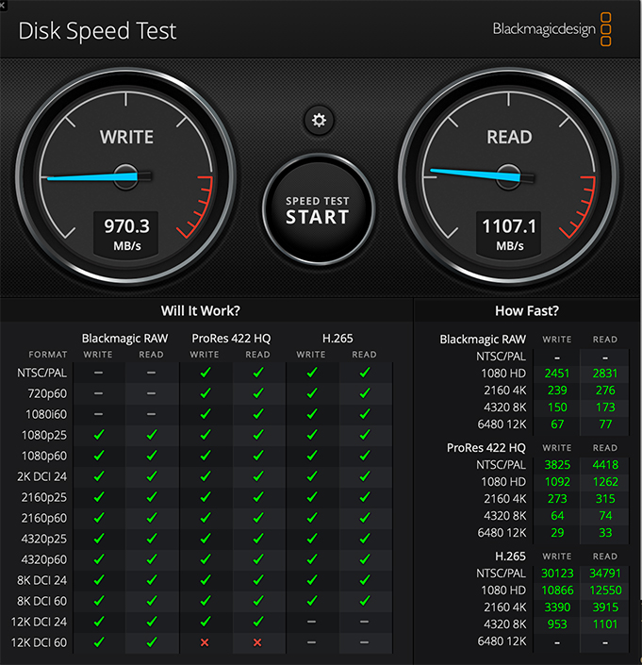642x665 pixels.
Task: Click the Disk Speed Test title
Action: pyautogui.click(x=97, y=30)
